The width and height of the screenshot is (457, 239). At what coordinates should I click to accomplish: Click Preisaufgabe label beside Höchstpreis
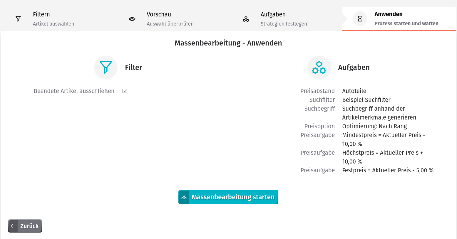click(317, 153)
